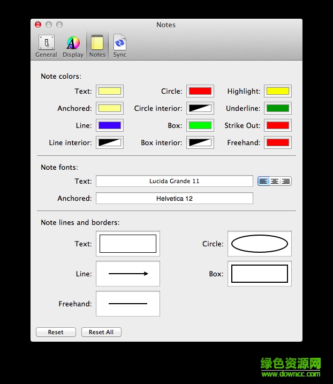The height and width of the screenshot is (384, 333).
Task: Open the General preferences pane
Action: 46,46
